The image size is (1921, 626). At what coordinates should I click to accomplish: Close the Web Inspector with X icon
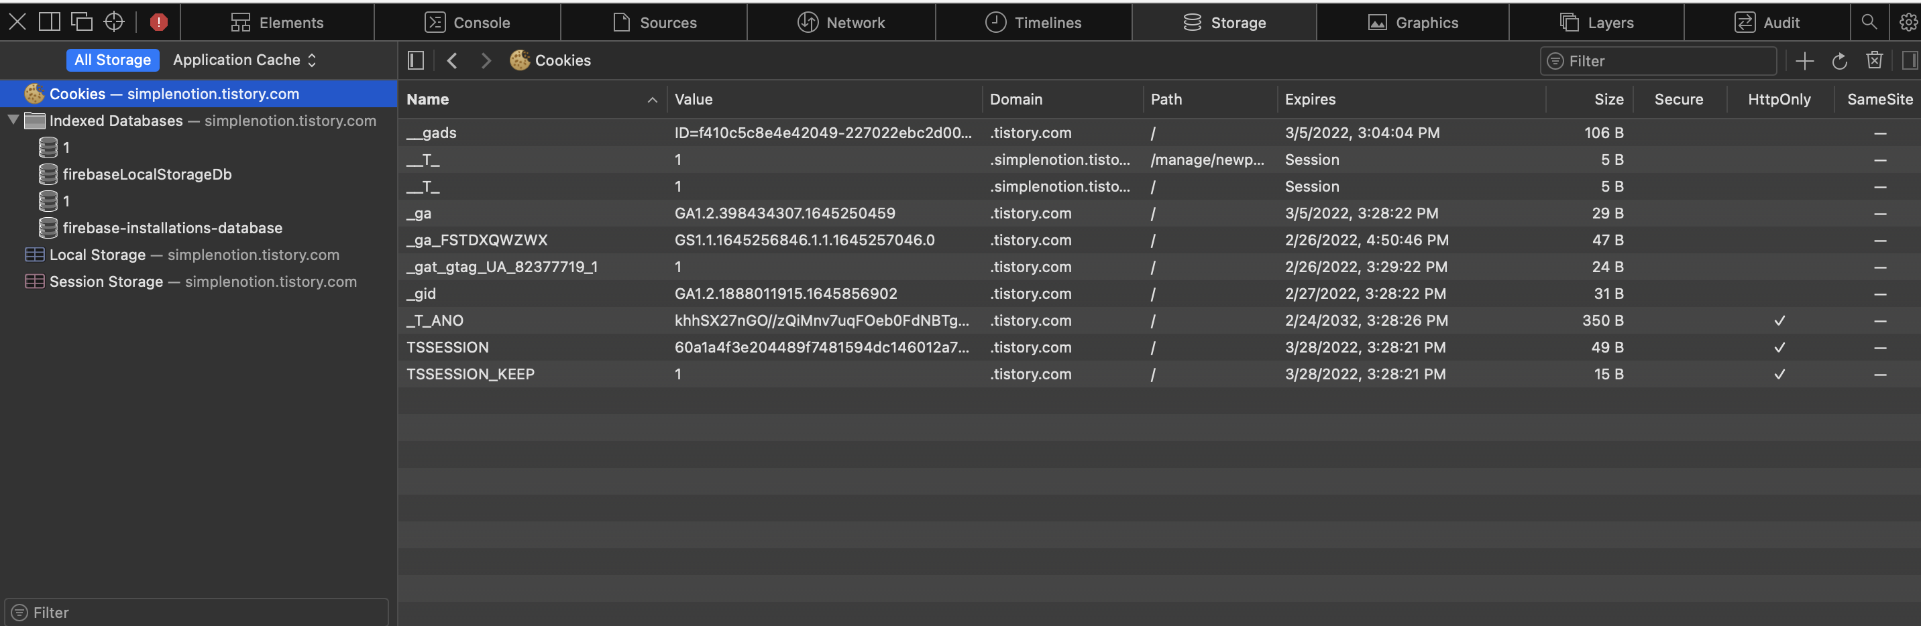[17, 22]
